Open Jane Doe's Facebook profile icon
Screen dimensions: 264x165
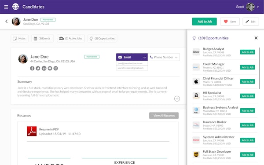point(32,68)
